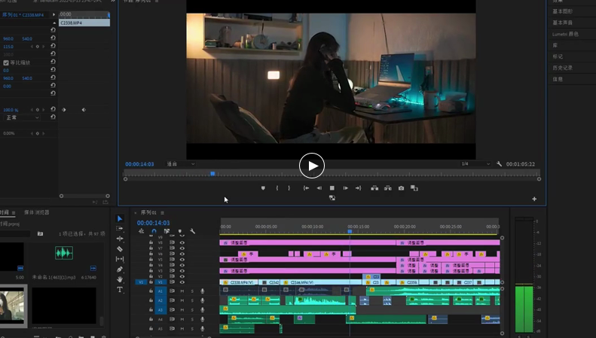Open the 标记 panel
The width and height of the screenshot is (596, 338).
[558, 56]
